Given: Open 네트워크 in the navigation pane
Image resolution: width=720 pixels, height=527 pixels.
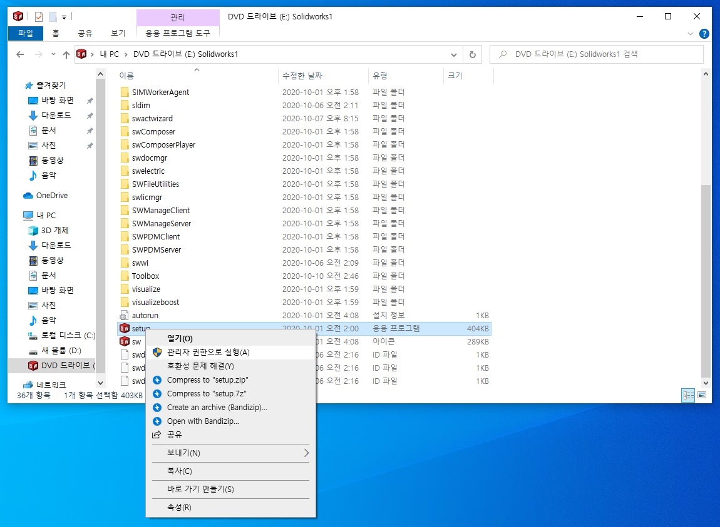Looking at the screenshot, I should [51, 385].
